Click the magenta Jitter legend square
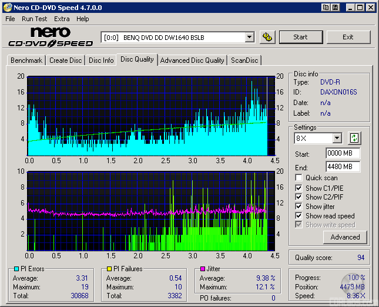The height and width of the screenshot is (307, 379). (202, 269)
